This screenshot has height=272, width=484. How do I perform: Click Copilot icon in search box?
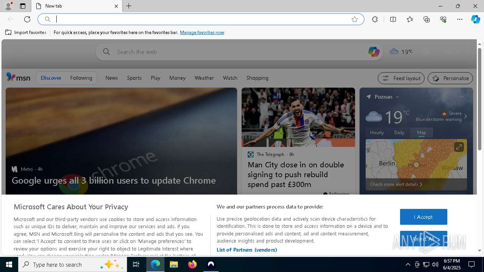(374, 52)
